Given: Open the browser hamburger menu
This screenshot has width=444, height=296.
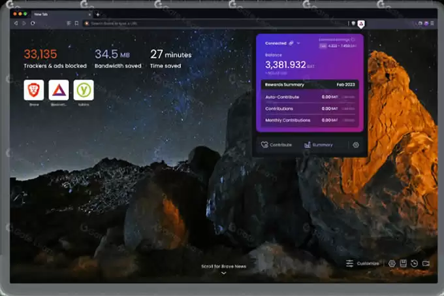Looking at the screenshot, I should click(432, 24).
